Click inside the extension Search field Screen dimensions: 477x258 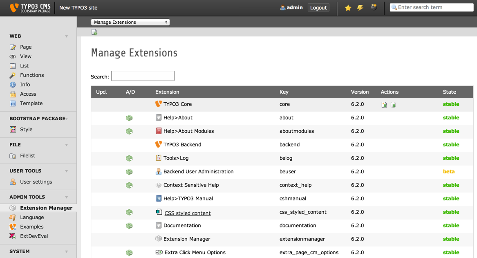[143, 76]
